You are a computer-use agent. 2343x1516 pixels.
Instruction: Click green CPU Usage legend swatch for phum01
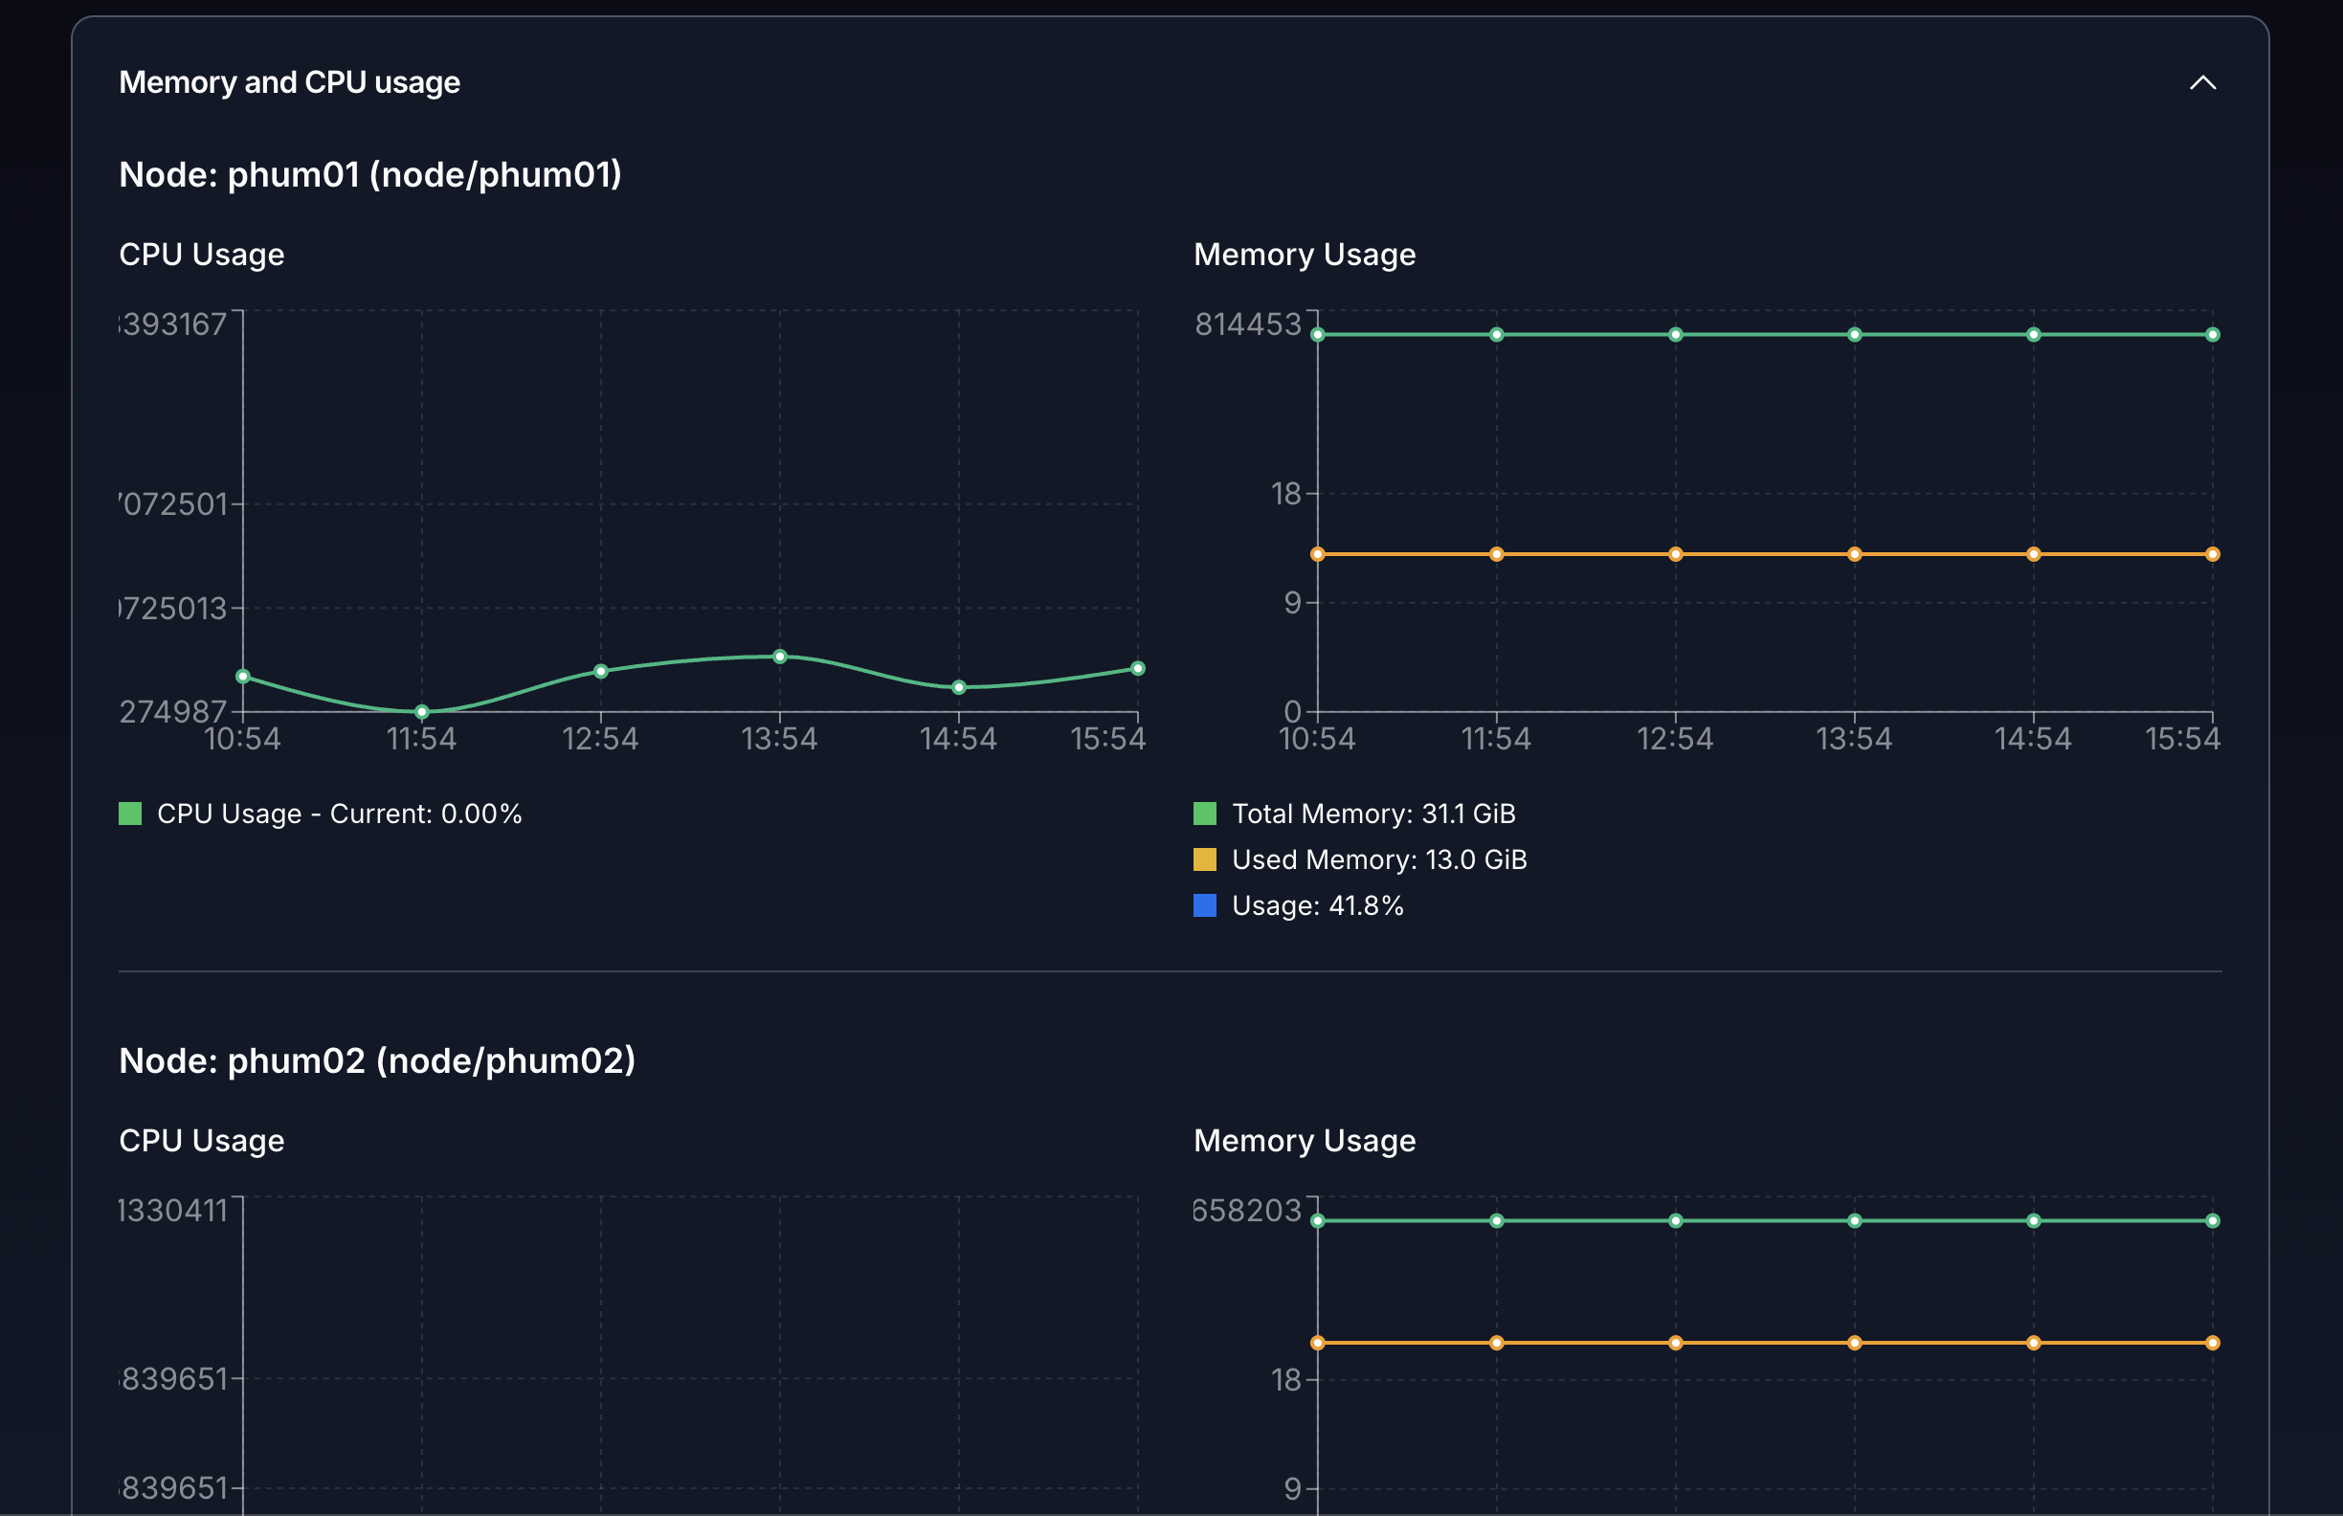coord(130,814)
